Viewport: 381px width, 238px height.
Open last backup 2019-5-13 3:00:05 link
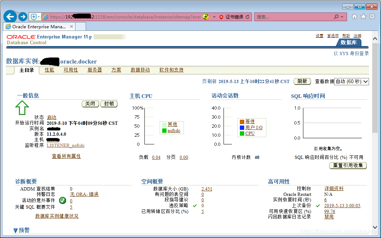coord(342,206)
